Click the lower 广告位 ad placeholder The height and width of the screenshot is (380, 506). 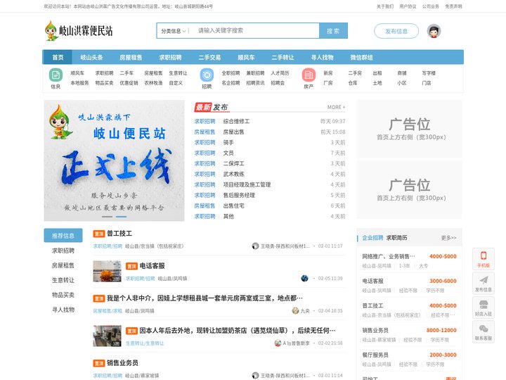point(410,190)
